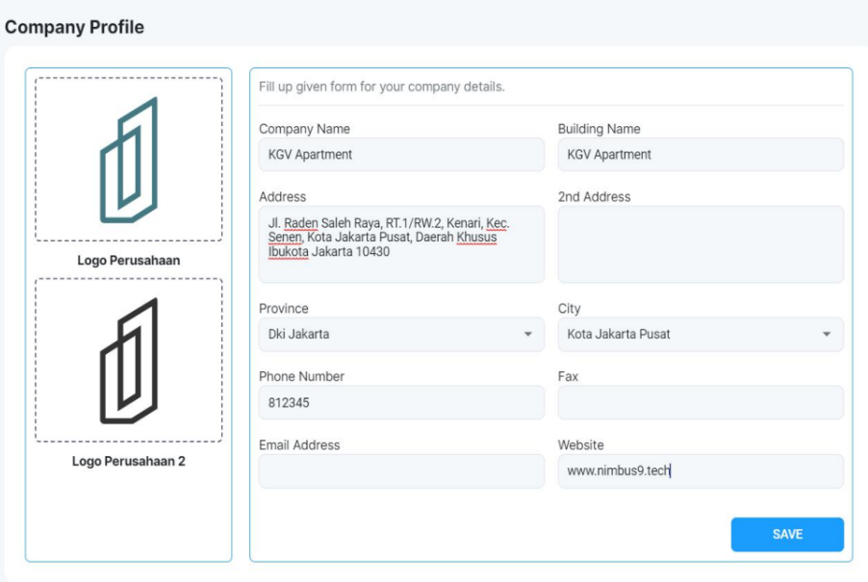The height and width of the screenshot is (582, 868).
Task: Select the Logo Perusahaan caption text
Action: click(129, 260)
